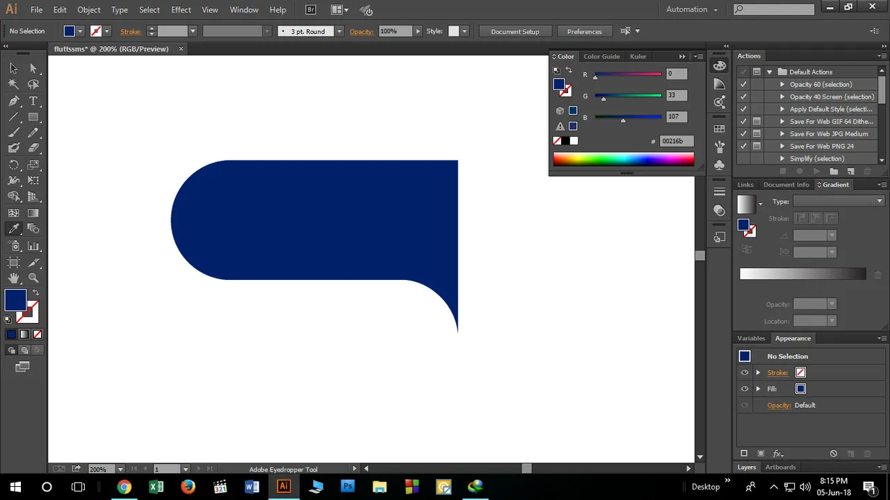
Task: Select the Rectangle tool
Action: [33, 117]
